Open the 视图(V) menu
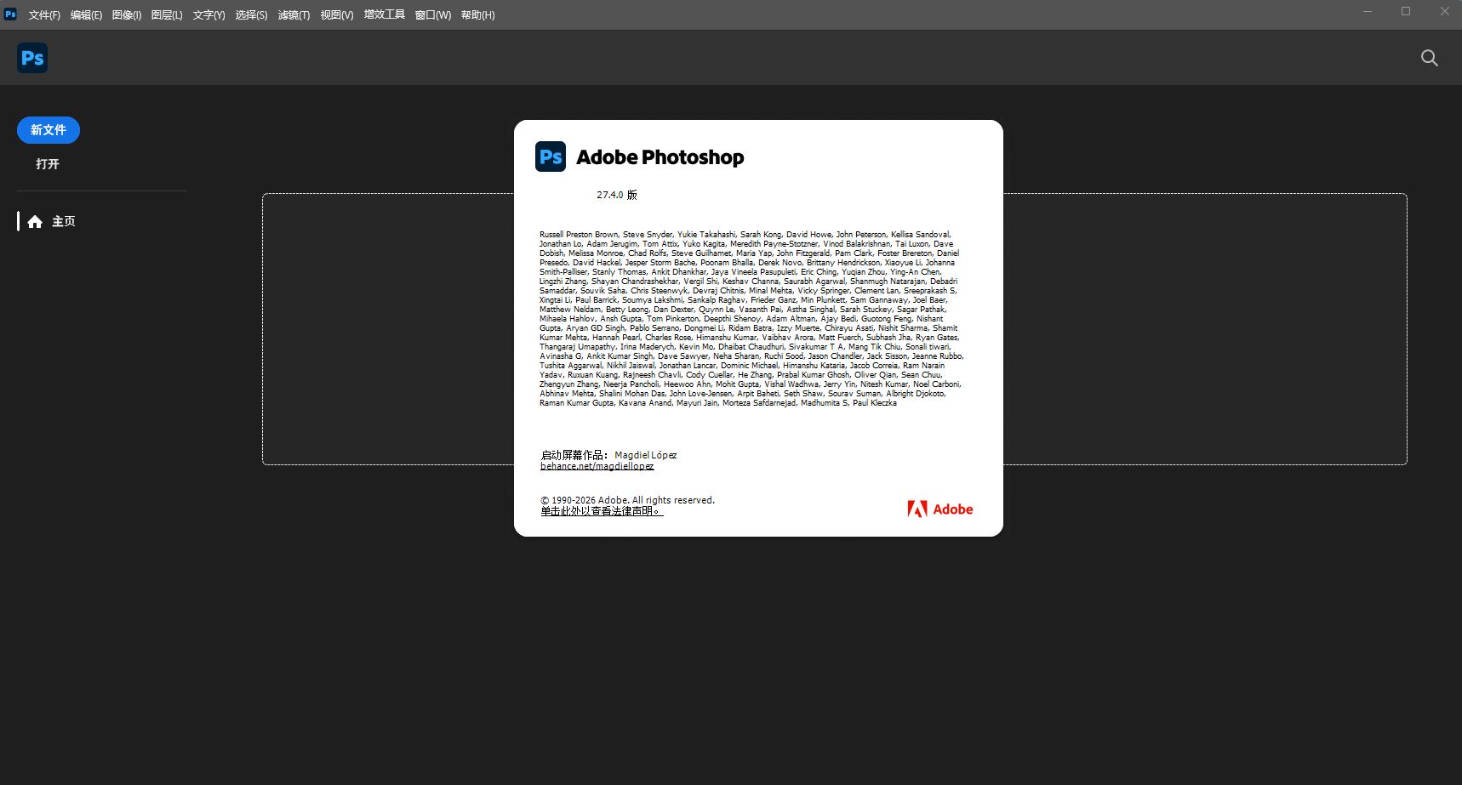The width and height of the screenshot is (1462, 785). pos(336,15)
